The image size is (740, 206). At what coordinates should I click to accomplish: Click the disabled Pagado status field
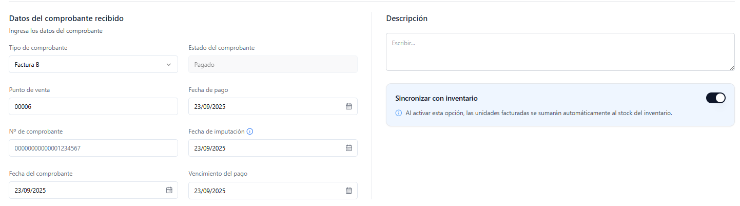[x=272, y=65]
